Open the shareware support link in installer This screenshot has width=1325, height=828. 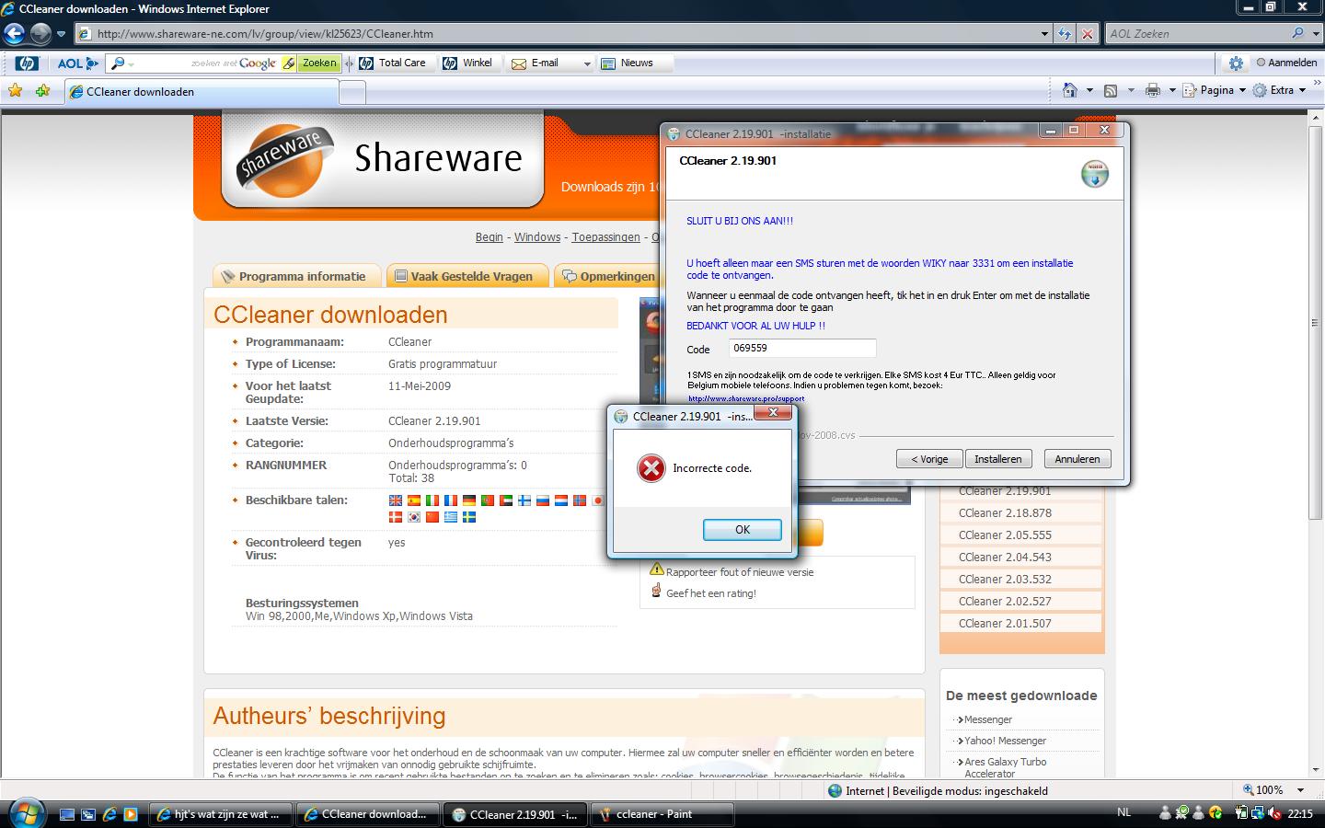[x=746, y=398]
